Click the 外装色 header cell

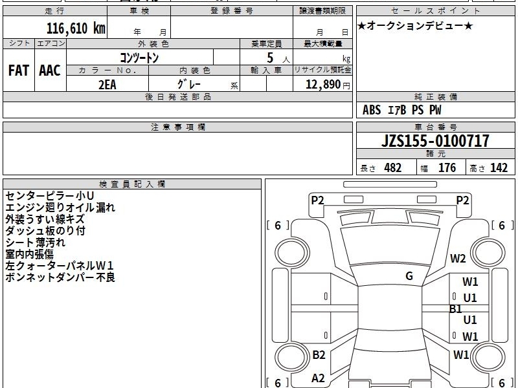pos(153,43)
